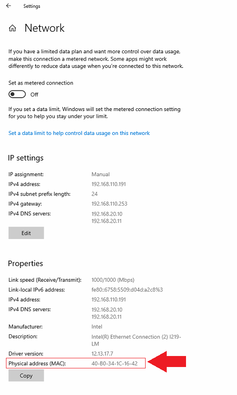Screen dimensions: 237x395
Task: Select the Link-local IPv6 address value
Action: pyautogui.click(x=127, y=289)
